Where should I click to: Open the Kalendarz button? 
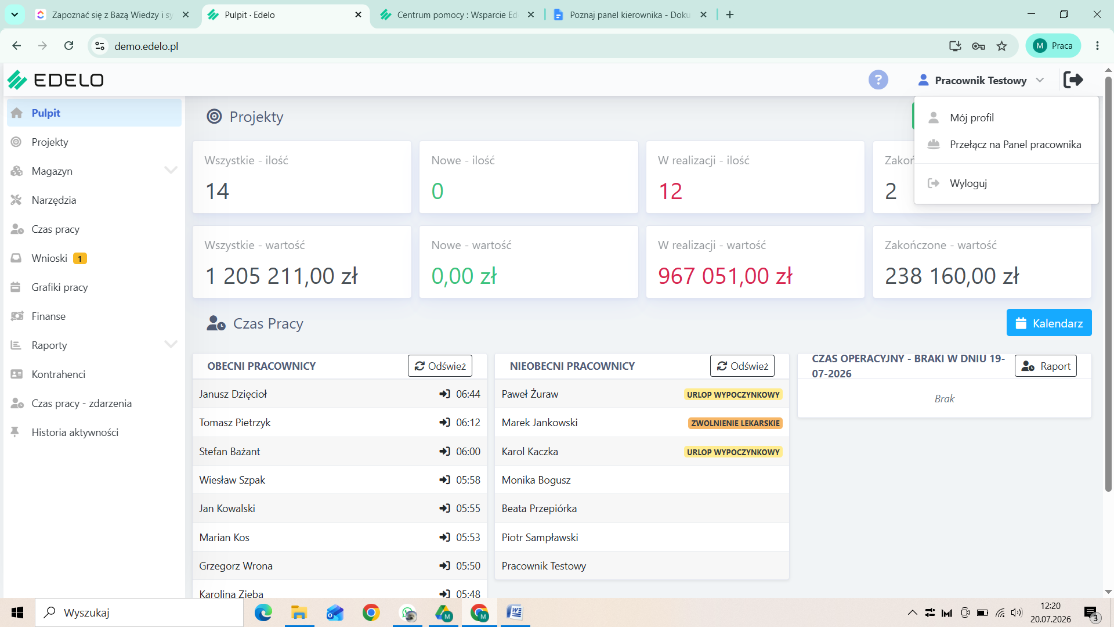(x=1049, y=323)
